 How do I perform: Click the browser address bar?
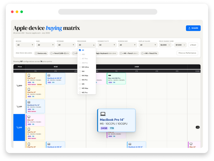click(x=108, y=12)
